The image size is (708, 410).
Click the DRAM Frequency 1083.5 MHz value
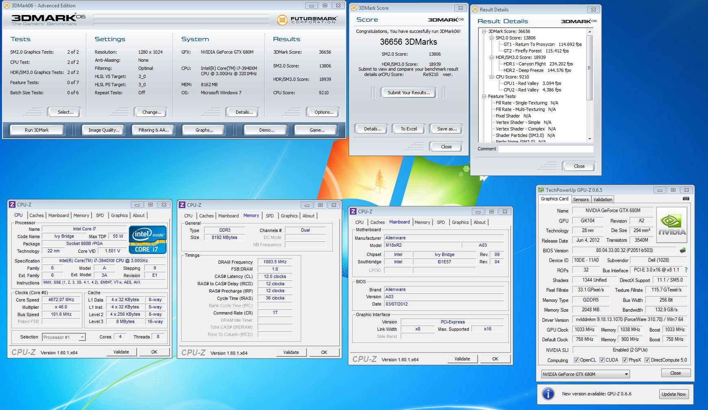[275, 262]
